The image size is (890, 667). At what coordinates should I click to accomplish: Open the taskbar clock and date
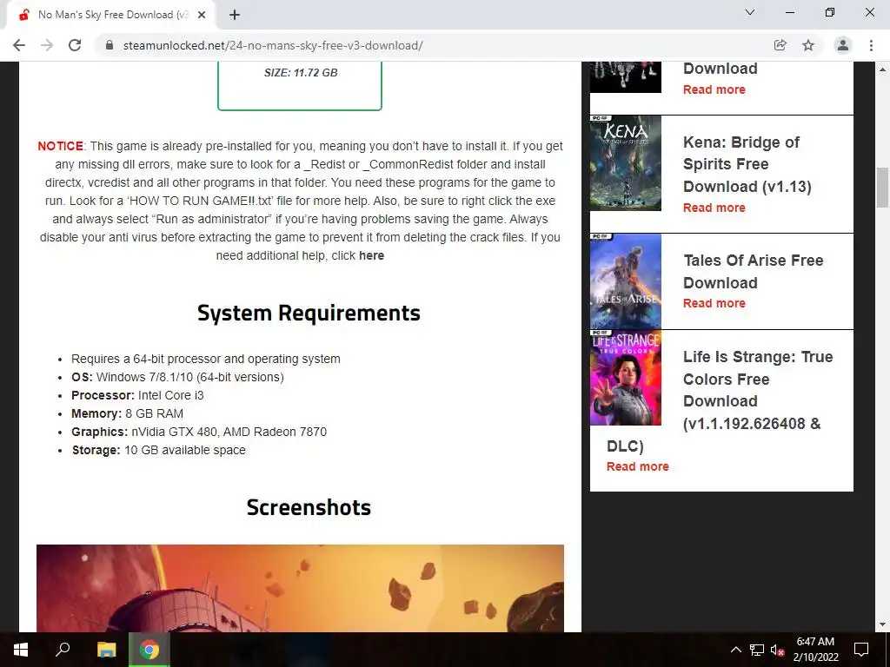pos(815,650)
